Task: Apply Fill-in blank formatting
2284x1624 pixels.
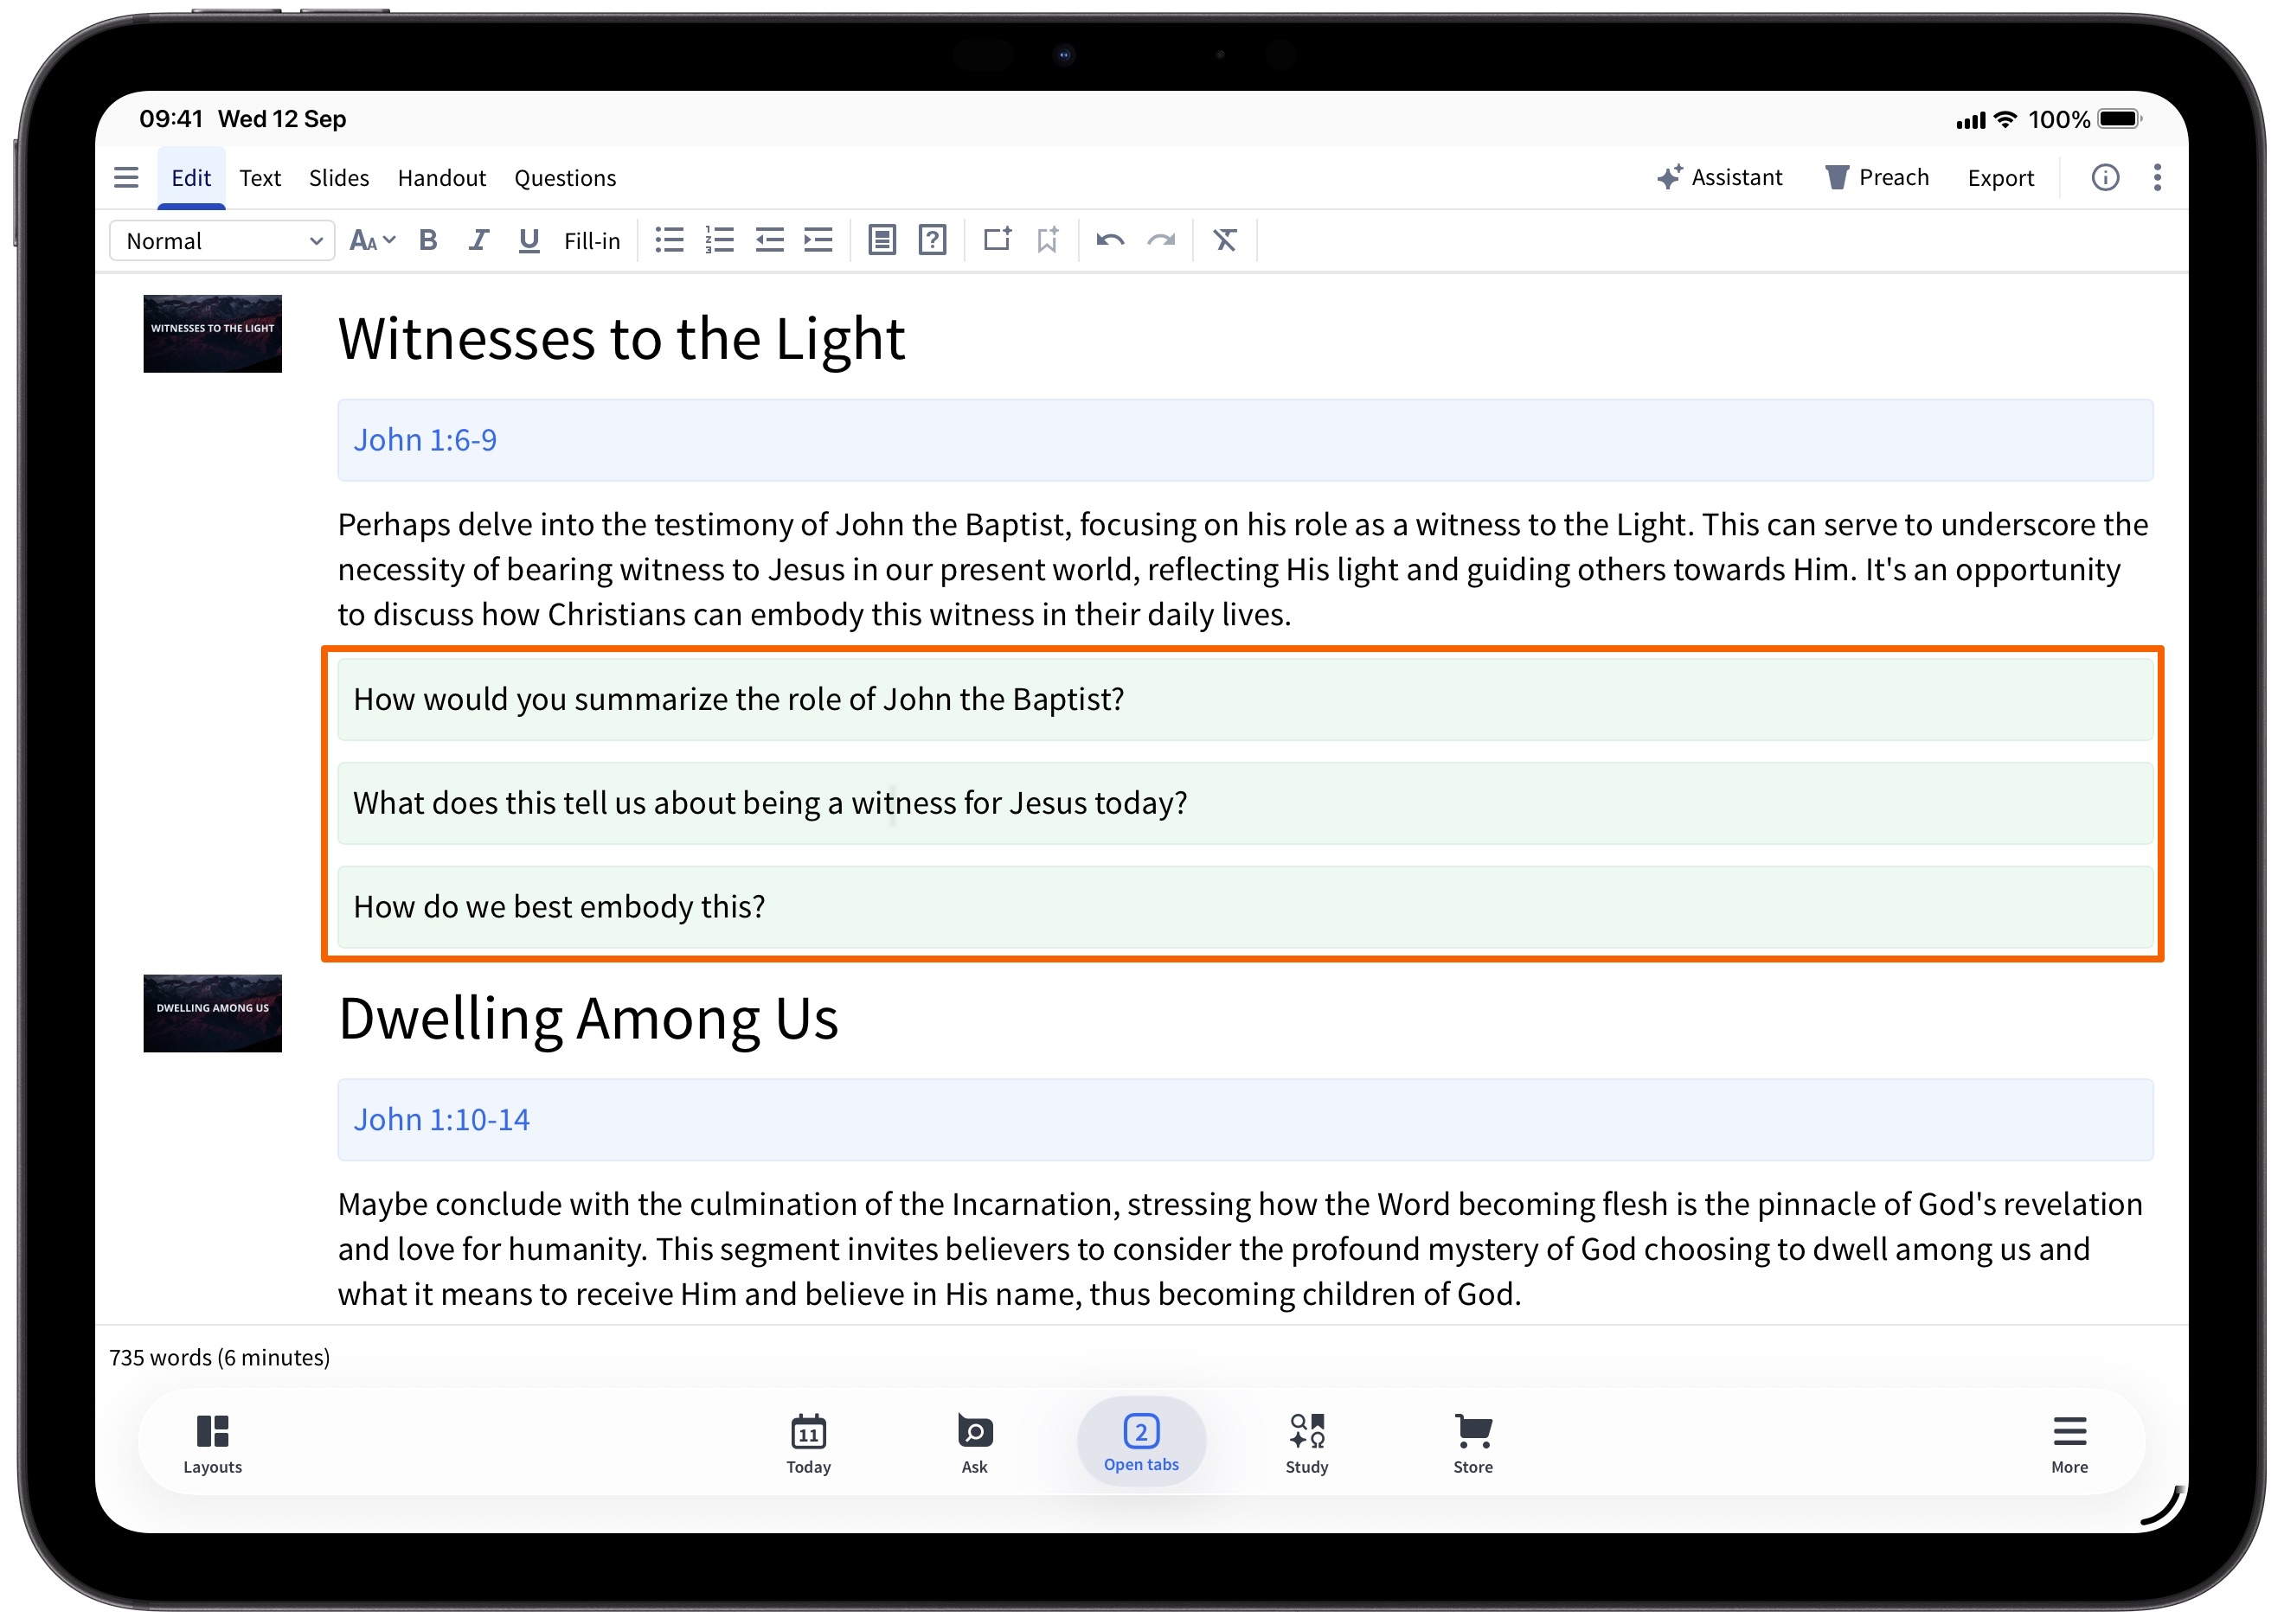Action: 591,241
